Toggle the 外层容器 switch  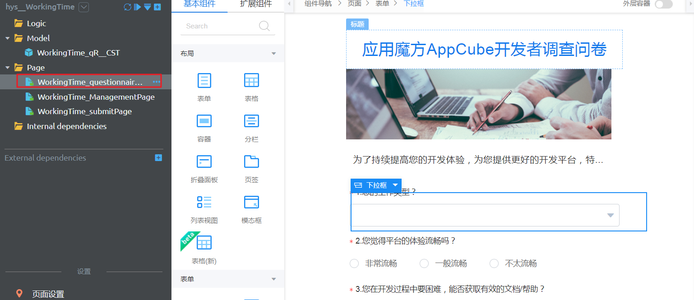click(x=663, y=4)
